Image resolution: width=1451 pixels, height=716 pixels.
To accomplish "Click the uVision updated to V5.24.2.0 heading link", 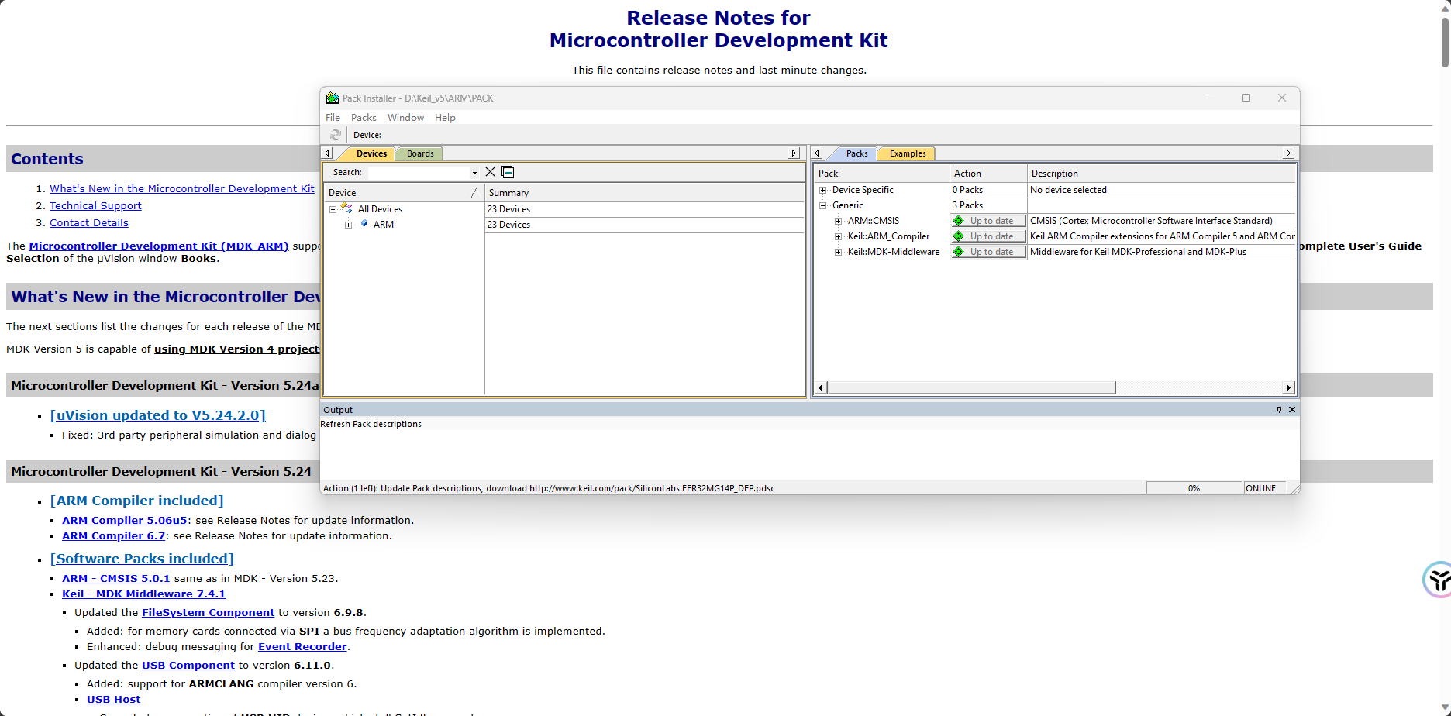I will tap(158, 415).
